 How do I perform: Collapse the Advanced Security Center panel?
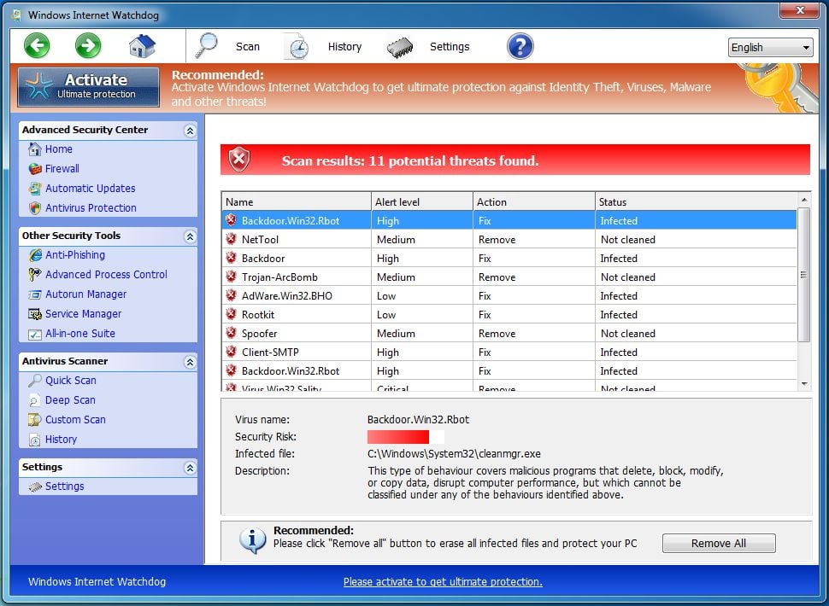pyautogui.click(x=190, y=131)
